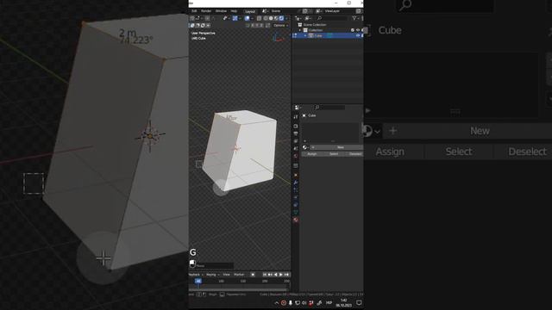Open the timeline Playback dropdown
The image size is (552, 310).
[196, 275]
